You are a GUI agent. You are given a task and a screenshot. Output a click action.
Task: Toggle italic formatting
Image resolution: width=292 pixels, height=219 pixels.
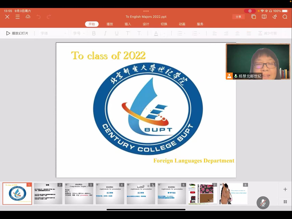pos(105,33)
